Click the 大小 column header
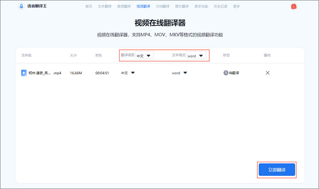 click(73, 55)
